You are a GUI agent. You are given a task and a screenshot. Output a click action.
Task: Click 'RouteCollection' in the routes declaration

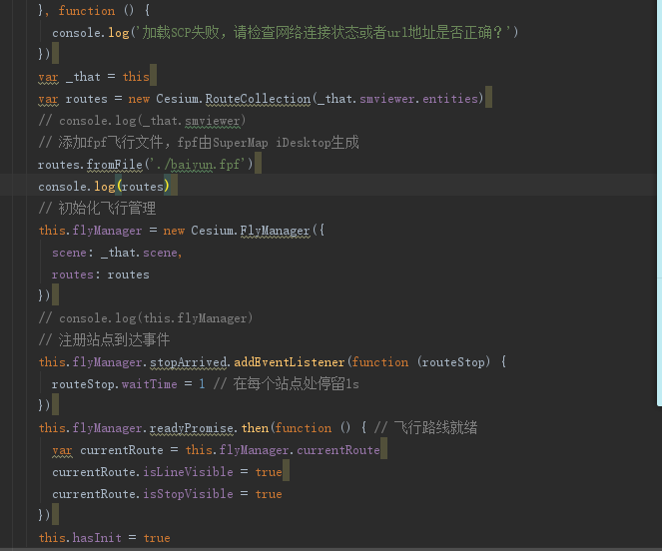tap(258, 99)
